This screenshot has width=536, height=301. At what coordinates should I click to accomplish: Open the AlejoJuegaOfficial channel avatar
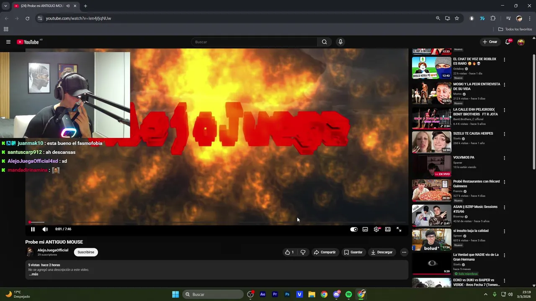(30, 252)
